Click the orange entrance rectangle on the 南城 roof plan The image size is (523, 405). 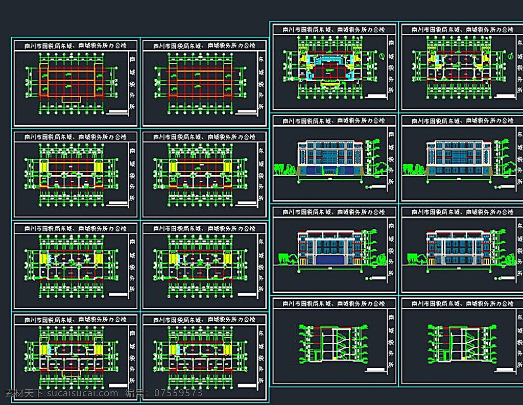71,100
